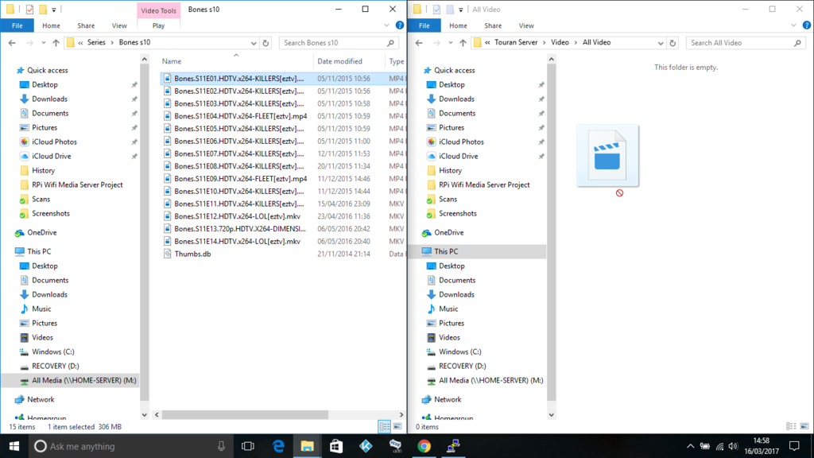
Task: Open Screenshots folder in All Video sidebar
Action: (457, 213)
